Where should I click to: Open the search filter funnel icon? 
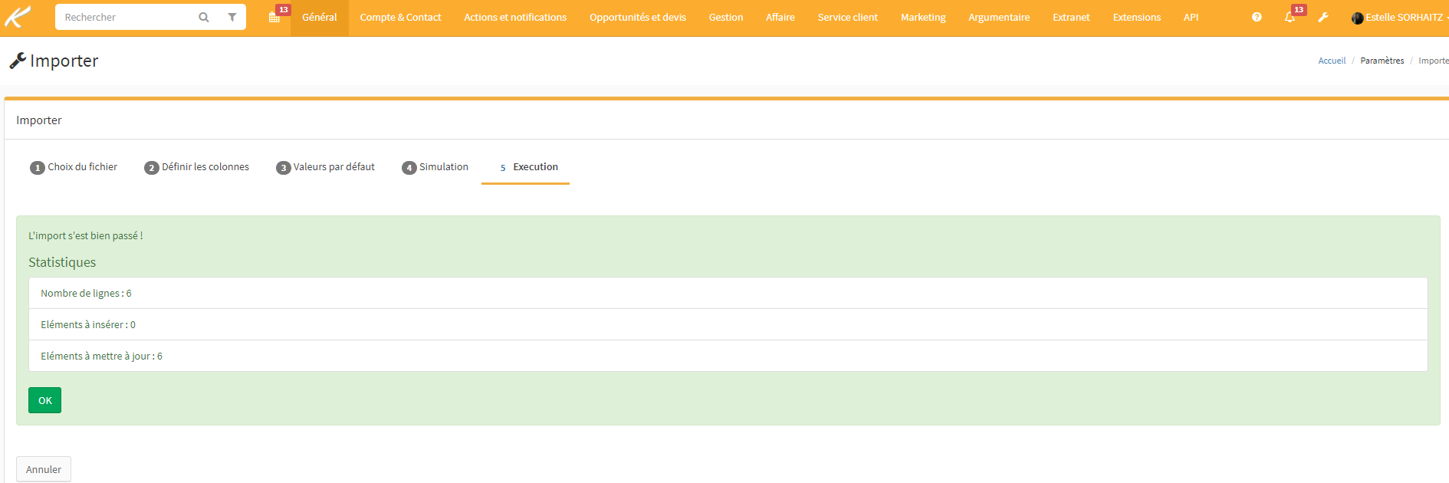[x=232, y=17]
